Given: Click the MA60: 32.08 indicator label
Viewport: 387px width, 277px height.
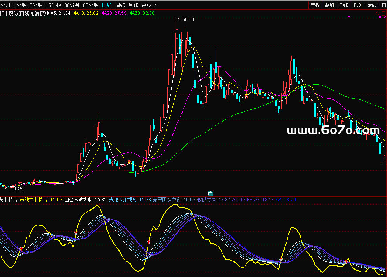Looking at the screenshot, I should 142,13.
